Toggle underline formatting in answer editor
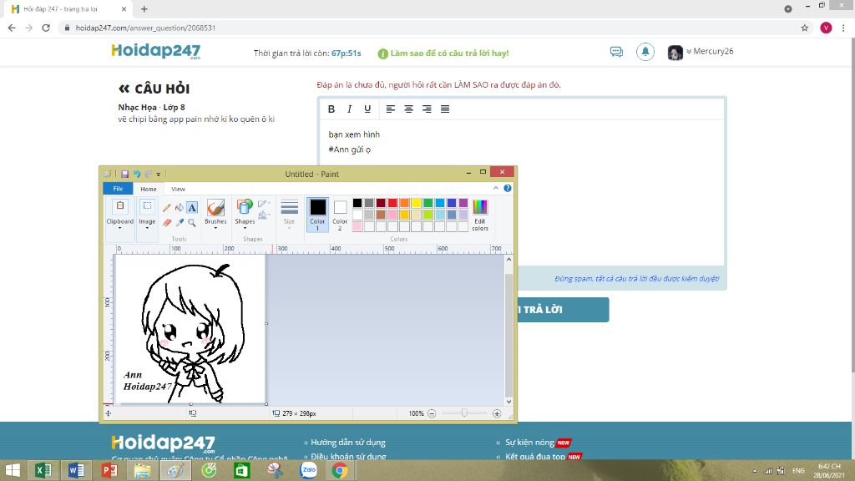This screenshot has height=481, width=855. click(367, 109)
